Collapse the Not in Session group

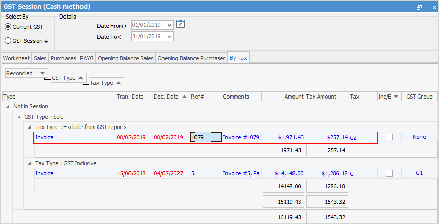pyautogui.click(x=8, y=106)
